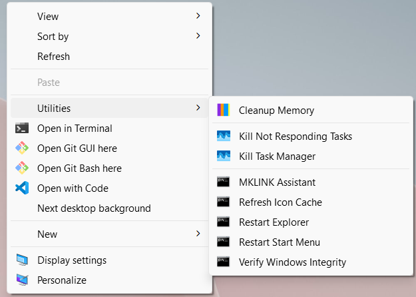The height and width of the screenshot is (297, 416).
Task: Expand the Sort by submenu arrow
Action: click(x=198, y=36)
